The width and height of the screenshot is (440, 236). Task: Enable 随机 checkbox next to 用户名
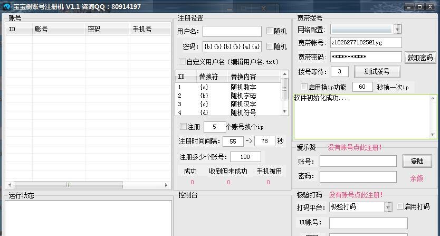click(270, 31)
